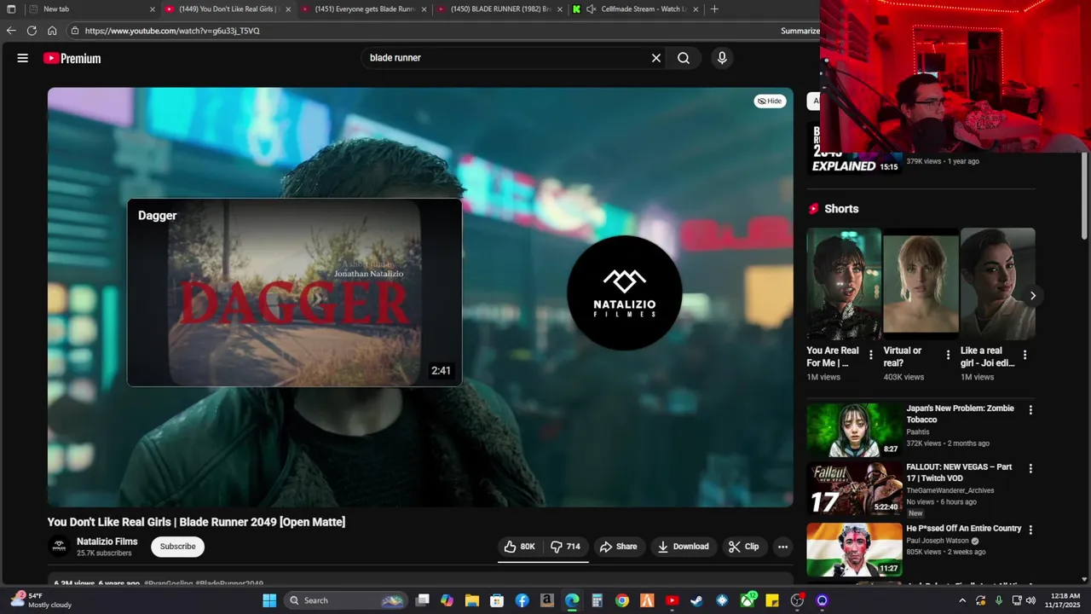Open the browser home page
The height and width of the screenshot is (614, 1091).
point(52,31)
